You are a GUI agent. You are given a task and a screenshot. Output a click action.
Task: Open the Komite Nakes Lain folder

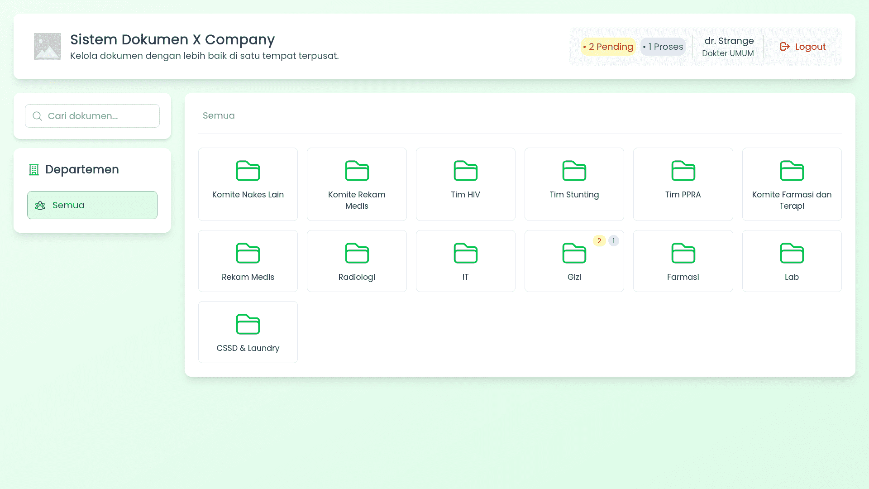pyautogui.click(x=248, y=184)
